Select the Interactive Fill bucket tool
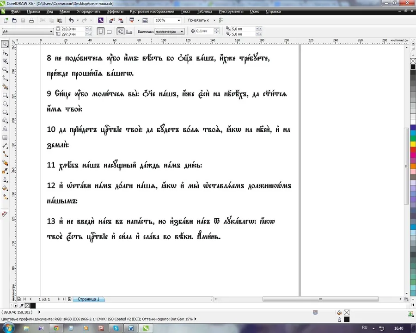416x333 pixels. click(5, 197)
